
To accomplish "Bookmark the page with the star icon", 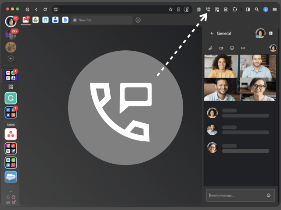I will pos(171,10).
